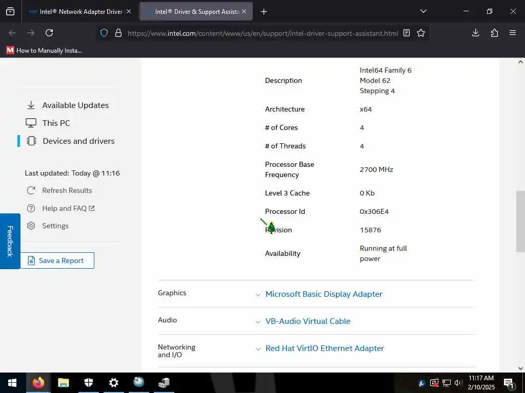Image resolution: width=525 pixels, height=393 pixels.
Task: Expand the Graphics section chevron
Action: (x=258, y=295)
